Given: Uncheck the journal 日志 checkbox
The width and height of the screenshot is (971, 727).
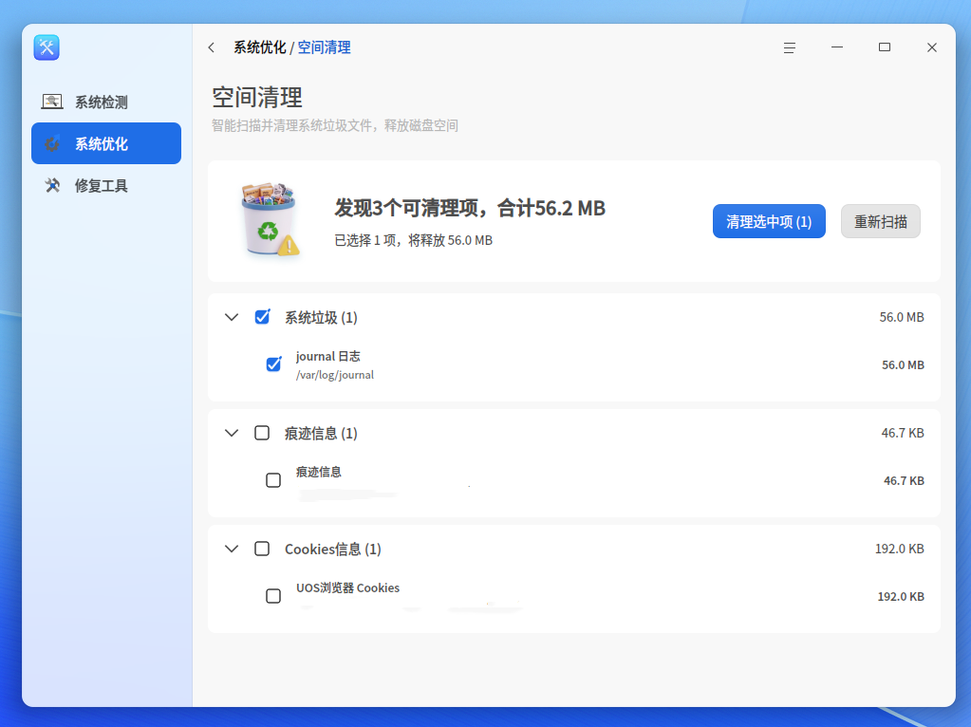Looking at the screenshot, I should click(273, 364).
